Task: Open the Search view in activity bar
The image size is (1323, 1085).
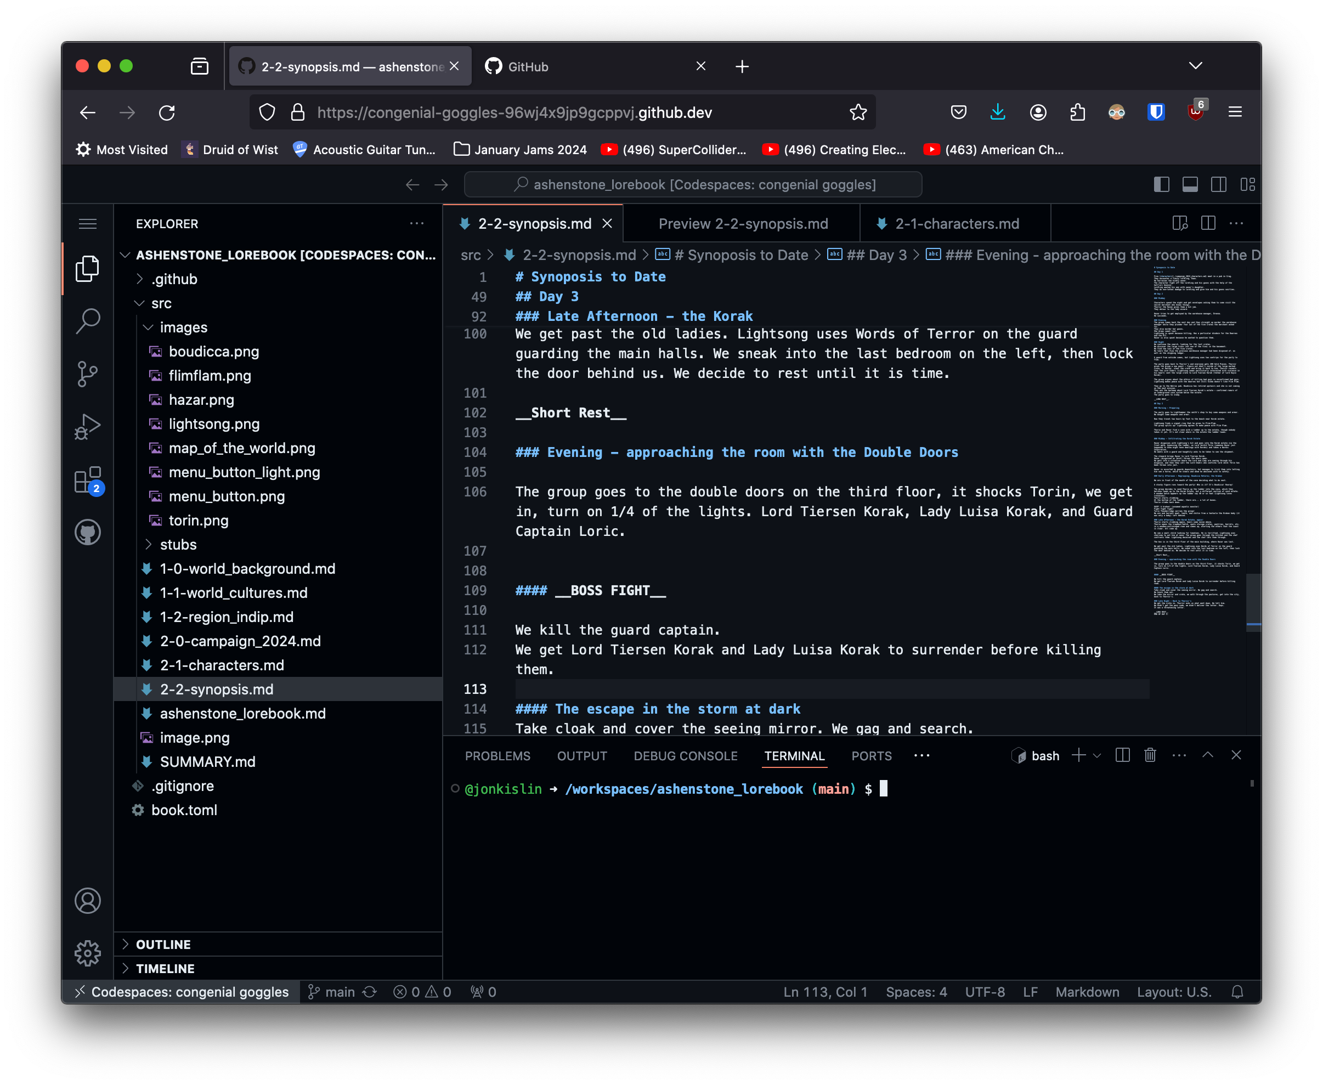Action: (x=88, y=321)
